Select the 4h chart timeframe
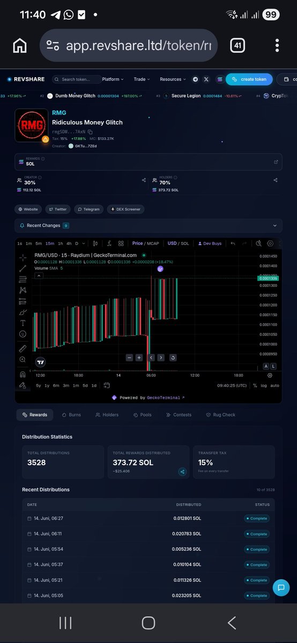 pos(68,243)
